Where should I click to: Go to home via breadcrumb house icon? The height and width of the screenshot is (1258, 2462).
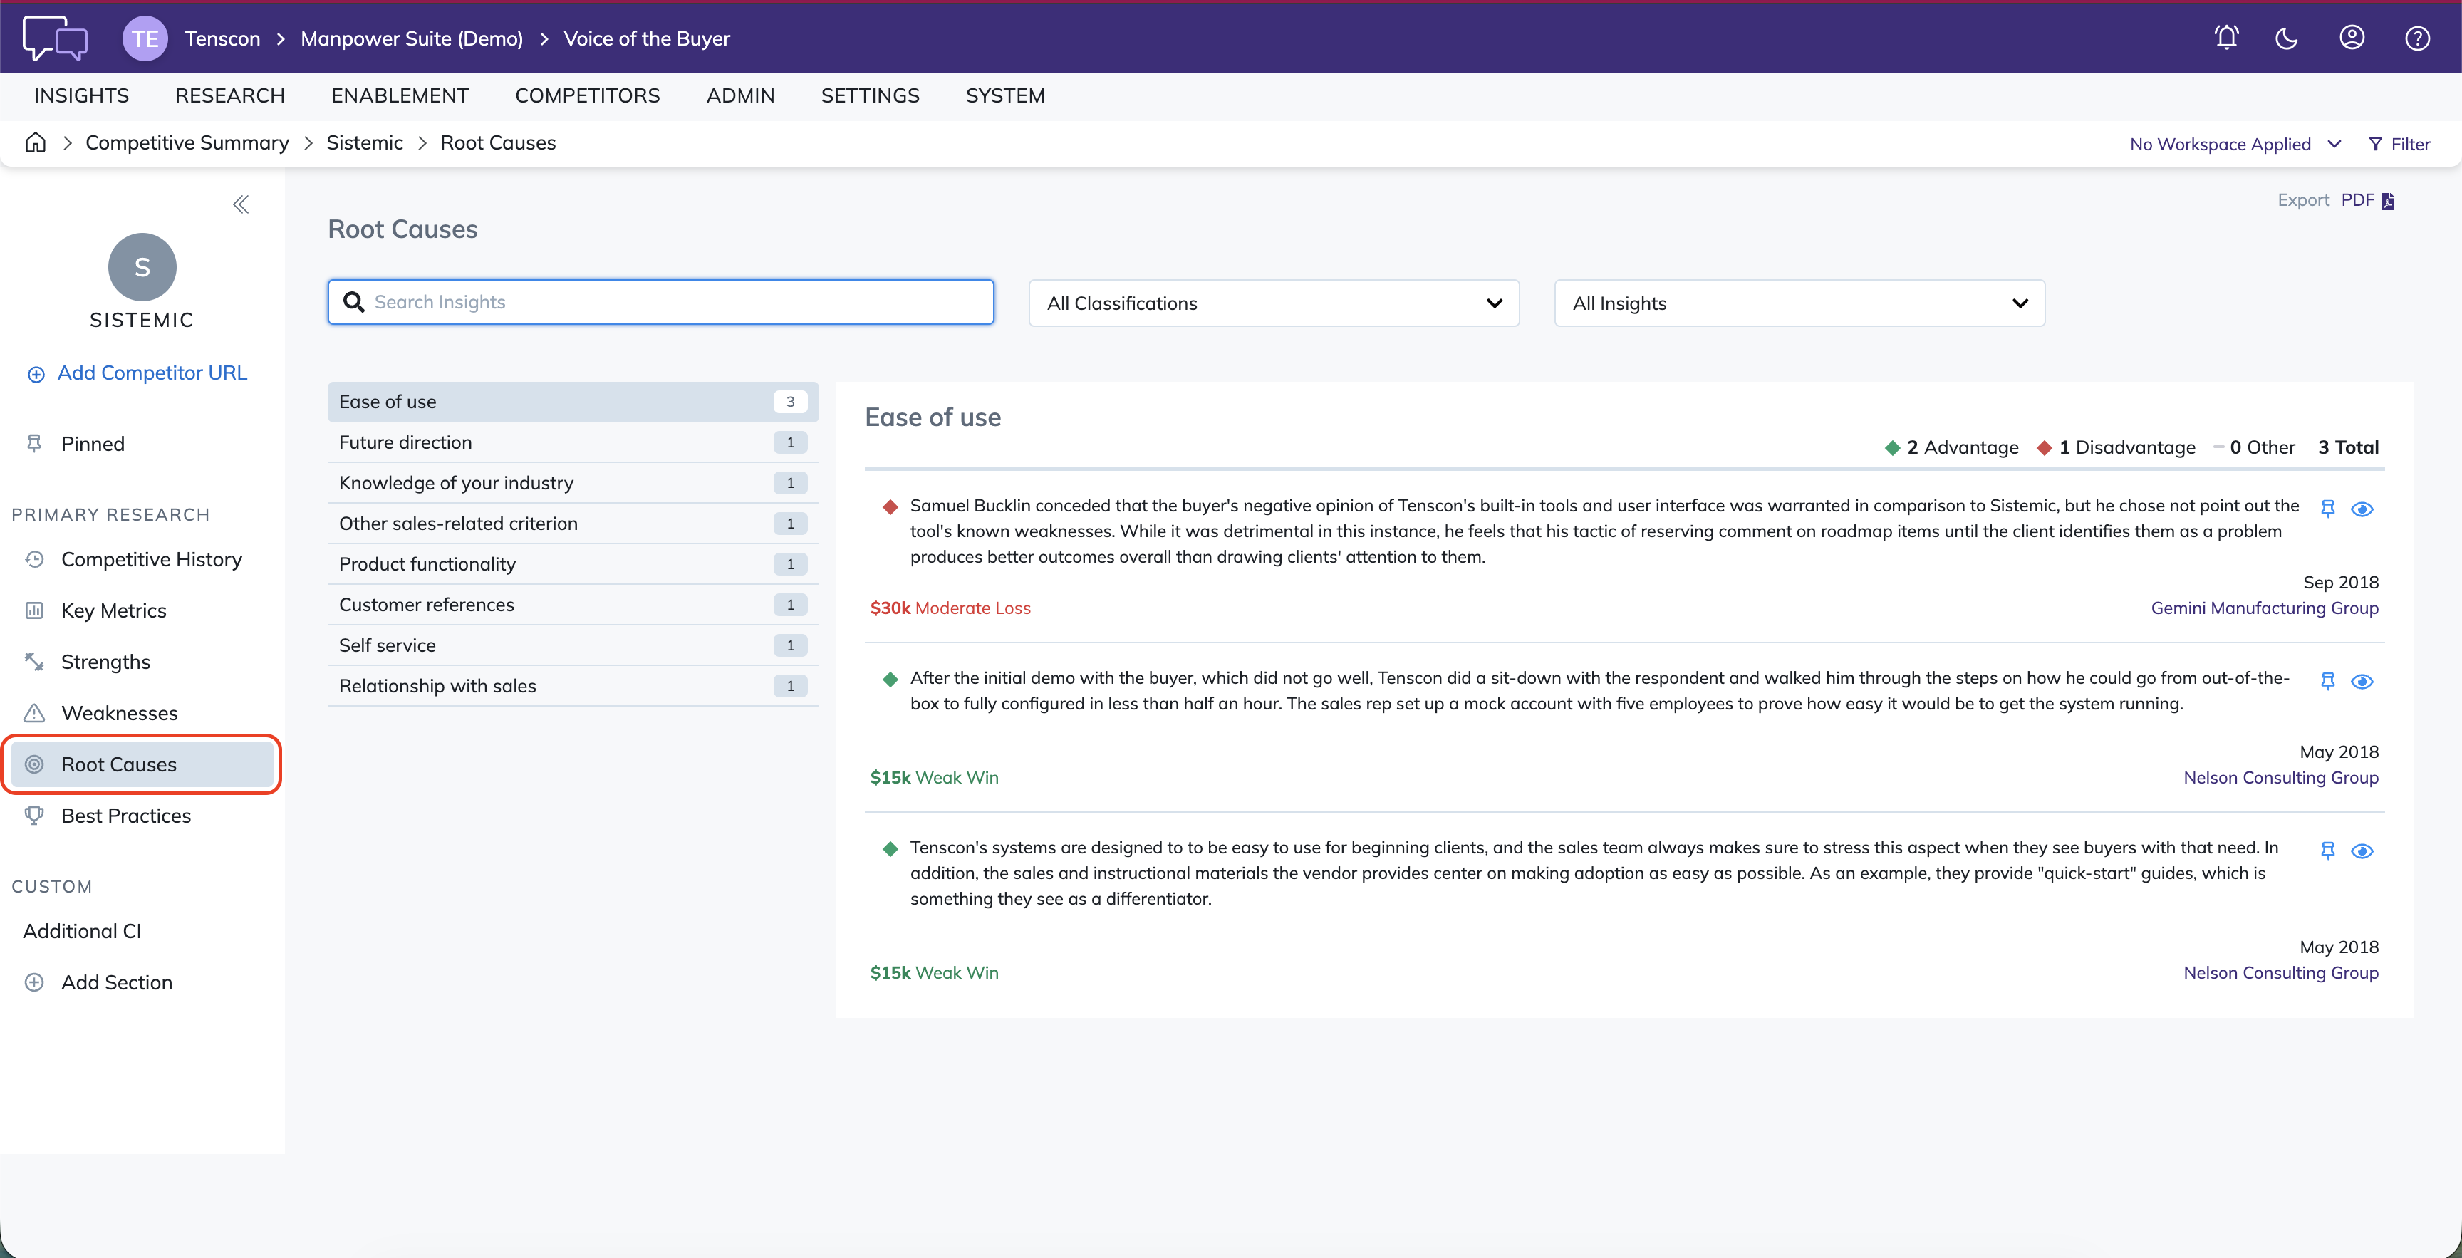pyautogui.click(x=36, y=142)
